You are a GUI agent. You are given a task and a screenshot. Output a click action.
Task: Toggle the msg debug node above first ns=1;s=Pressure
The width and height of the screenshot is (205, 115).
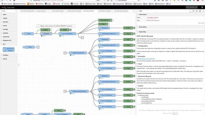click(70, 30)
